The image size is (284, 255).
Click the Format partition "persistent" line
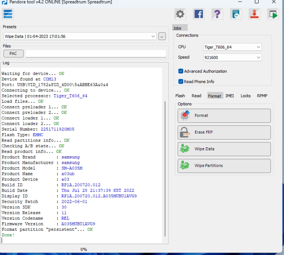[47, 230]
